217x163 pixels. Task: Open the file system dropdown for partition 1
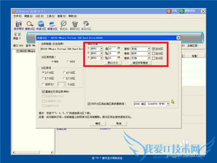pyautogui.click(x=102, y=49)
